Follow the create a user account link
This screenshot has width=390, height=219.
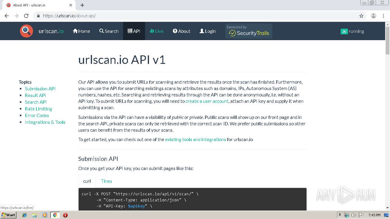point(207,101)
